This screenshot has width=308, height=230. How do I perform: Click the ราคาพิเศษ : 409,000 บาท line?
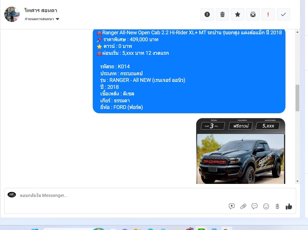pos(128,39)
